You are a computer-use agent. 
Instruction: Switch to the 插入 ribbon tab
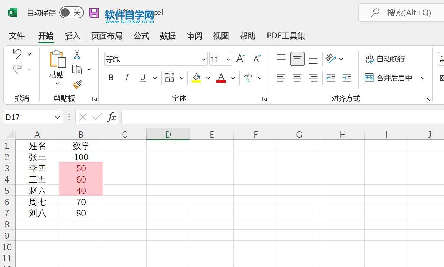click(72, 36)
